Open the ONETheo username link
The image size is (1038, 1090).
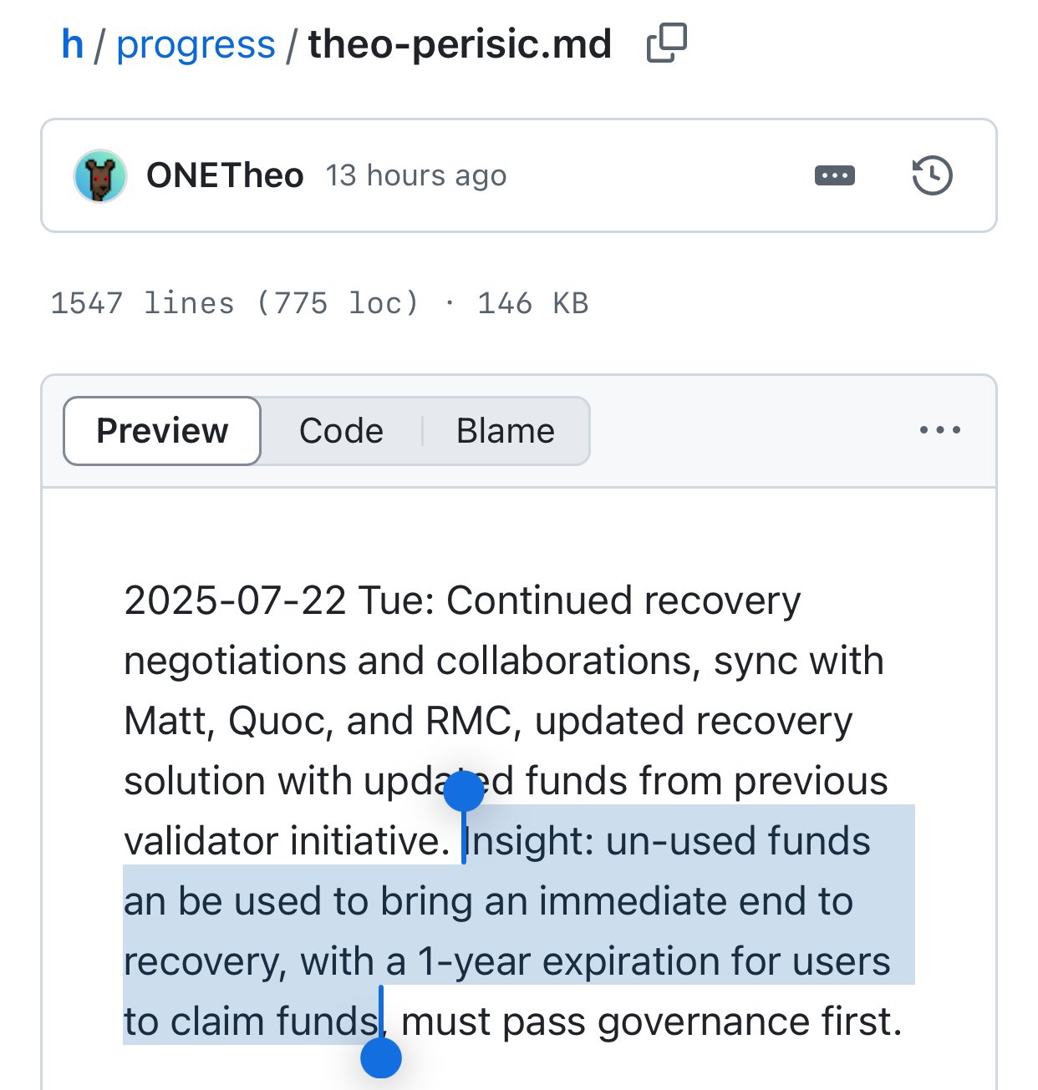(x=225, y=175)
